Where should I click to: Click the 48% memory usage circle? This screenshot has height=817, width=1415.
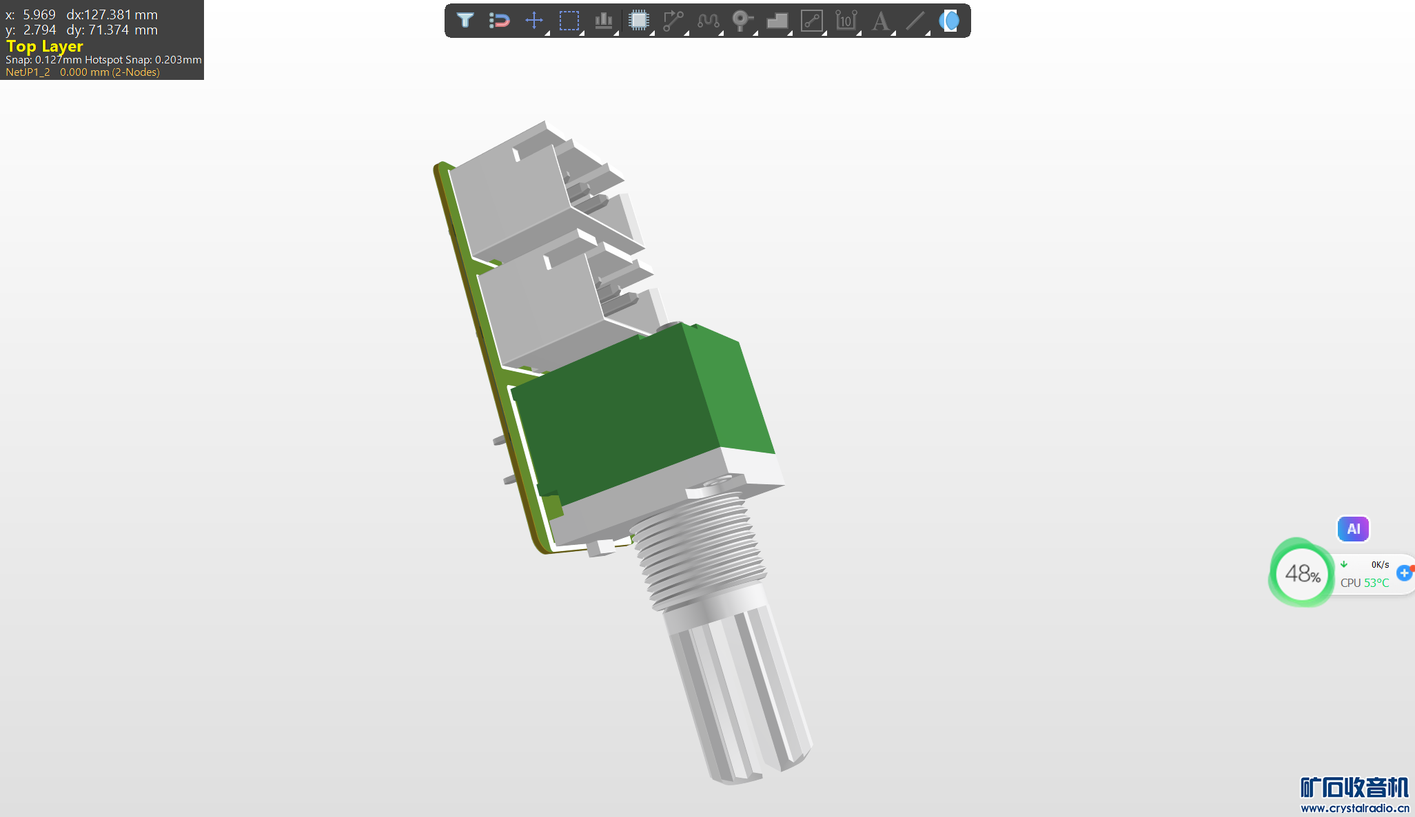pyautogui.click(x=1302, y=573)
